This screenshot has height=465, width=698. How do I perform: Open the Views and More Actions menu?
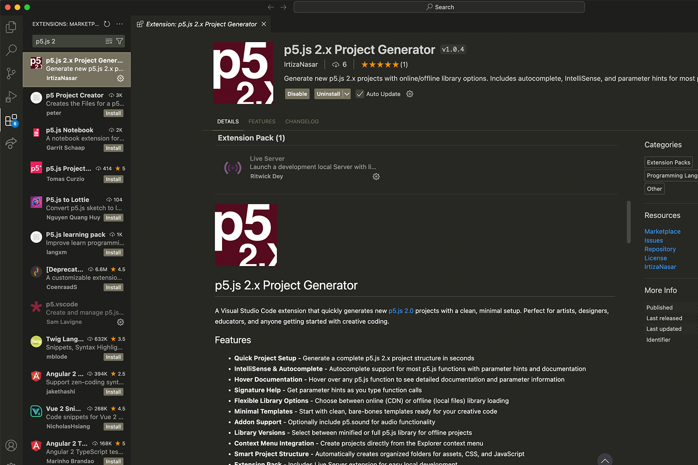120,24
